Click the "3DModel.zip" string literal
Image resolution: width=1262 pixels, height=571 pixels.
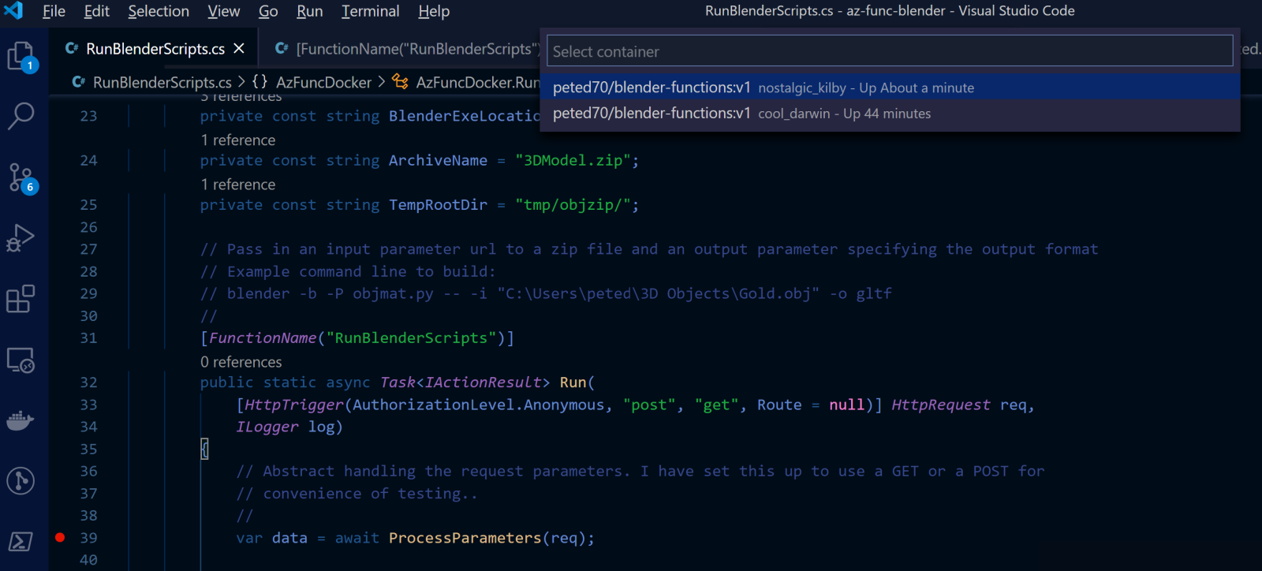(x=573, y=160)
